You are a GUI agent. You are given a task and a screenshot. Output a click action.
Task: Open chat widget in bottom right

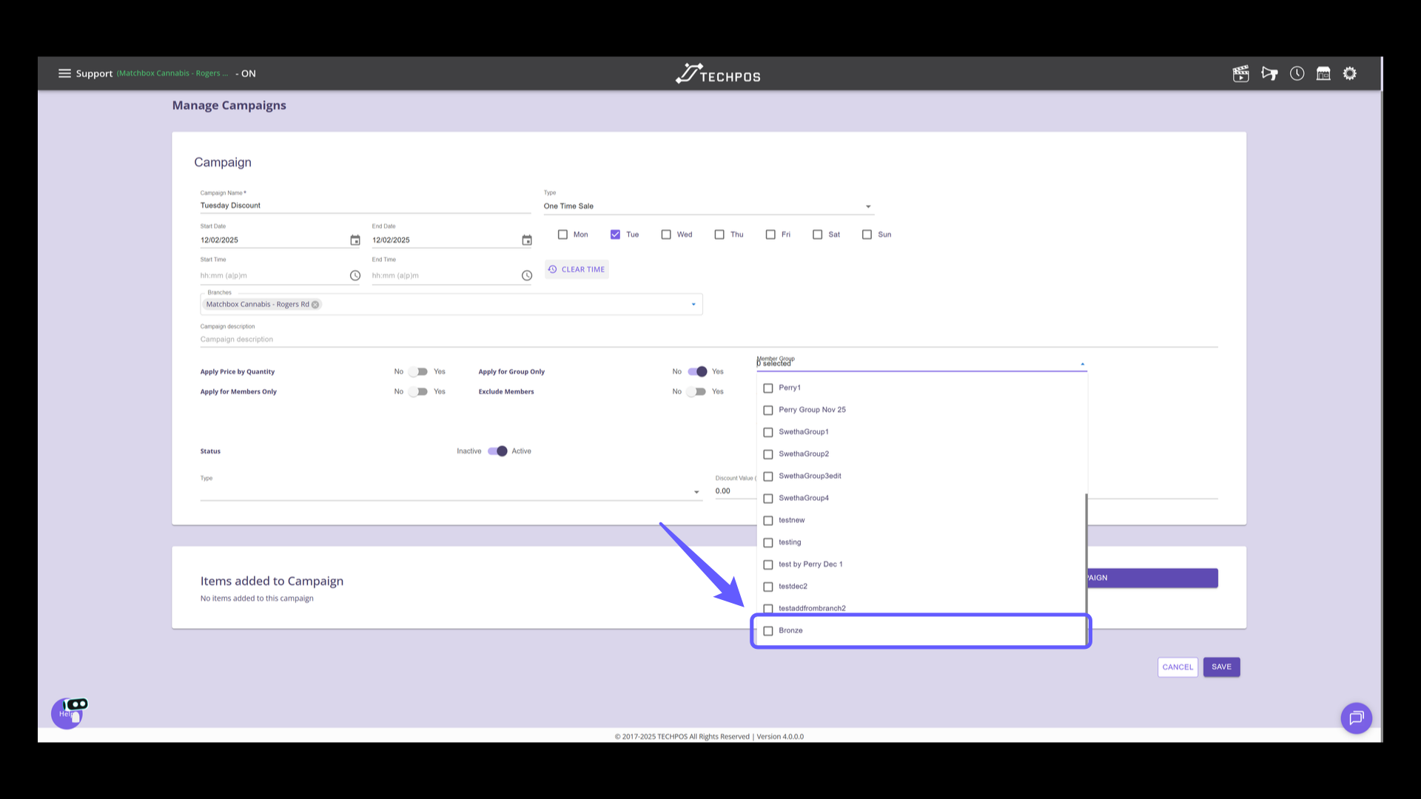tap(1356, 718)
